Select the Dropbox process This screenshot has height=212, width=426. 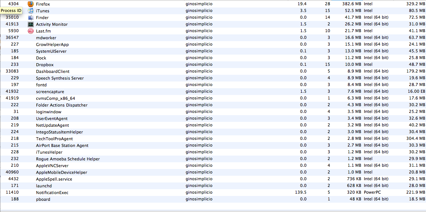point(213,65)
